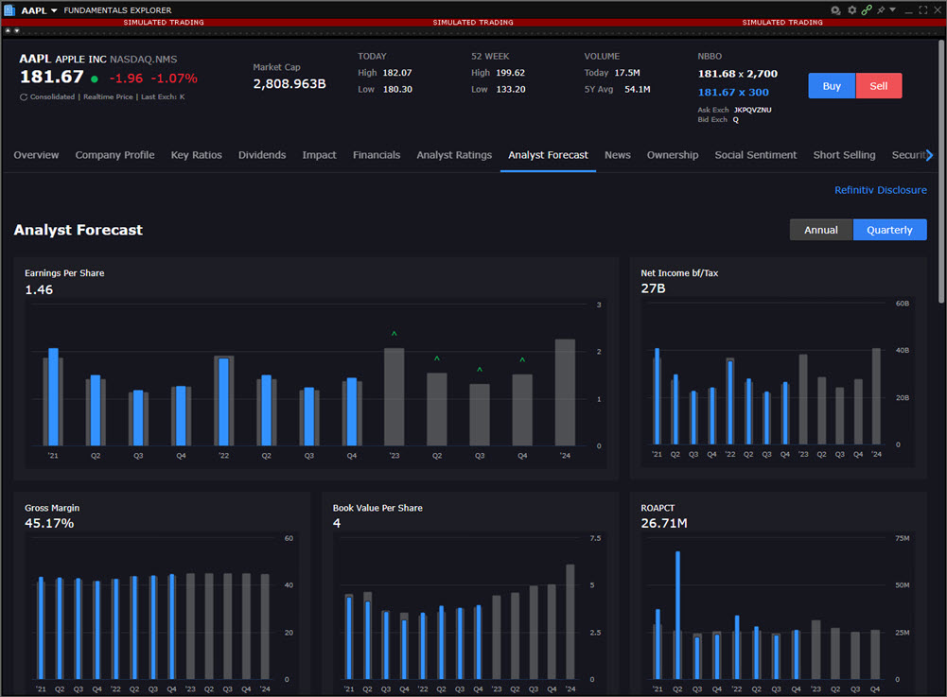The height and width of the screenshot is (697, 947).
Task: Open the Impact tab
Action: tap(320, 154)
